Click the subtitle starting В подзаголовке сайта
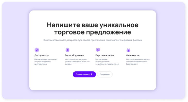Image resolution: width=188 pixels, height=102 pixels. coord(92,40)
